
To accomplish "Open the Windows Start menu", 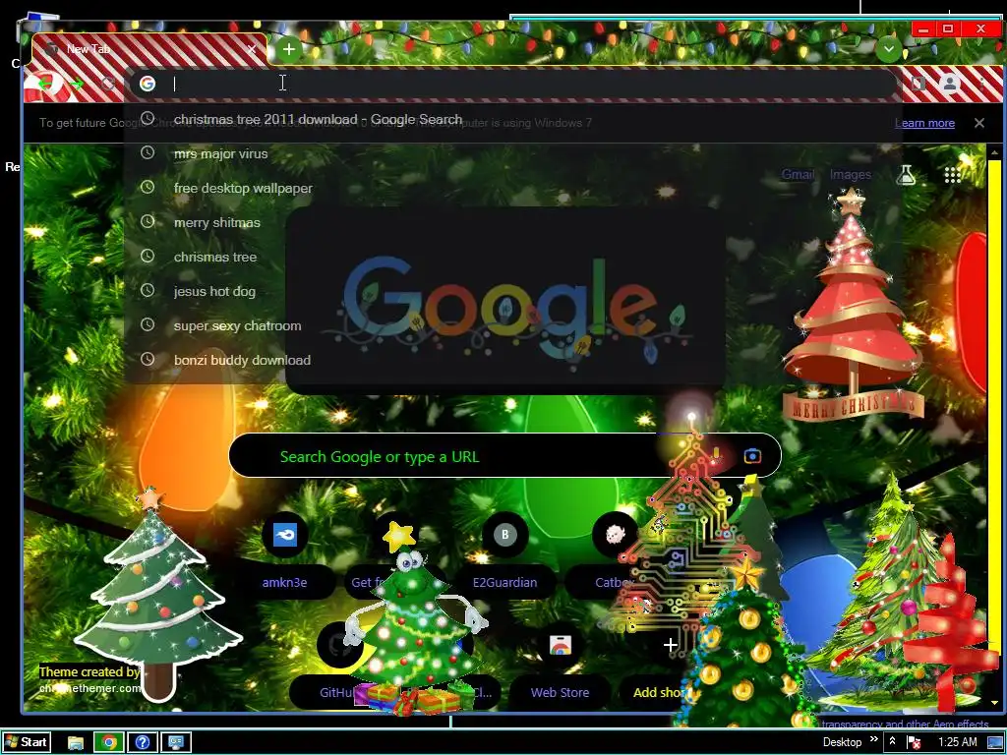I will pyautogui.click(x=26, y=742).
